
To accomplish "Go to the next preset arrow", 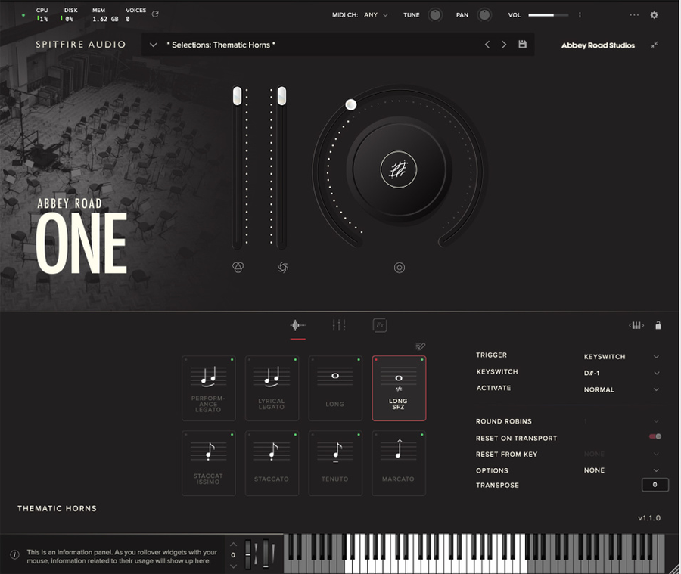I will click(x=504, y=45).
